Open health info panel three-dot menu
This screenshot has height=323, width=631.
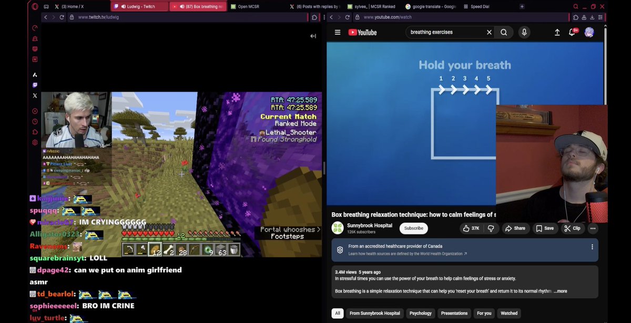[592, 247]
